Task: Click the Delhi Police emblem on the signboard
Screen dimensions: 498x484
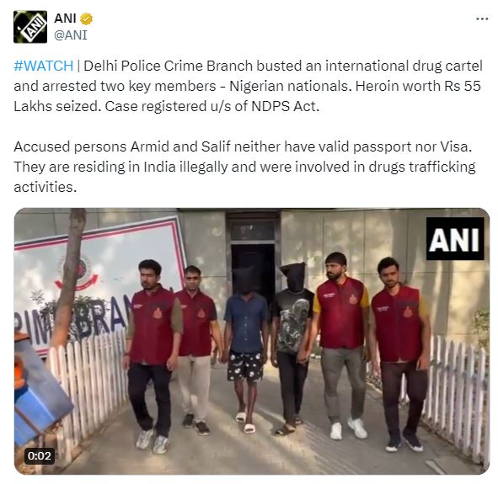Action: click(78, 273)
